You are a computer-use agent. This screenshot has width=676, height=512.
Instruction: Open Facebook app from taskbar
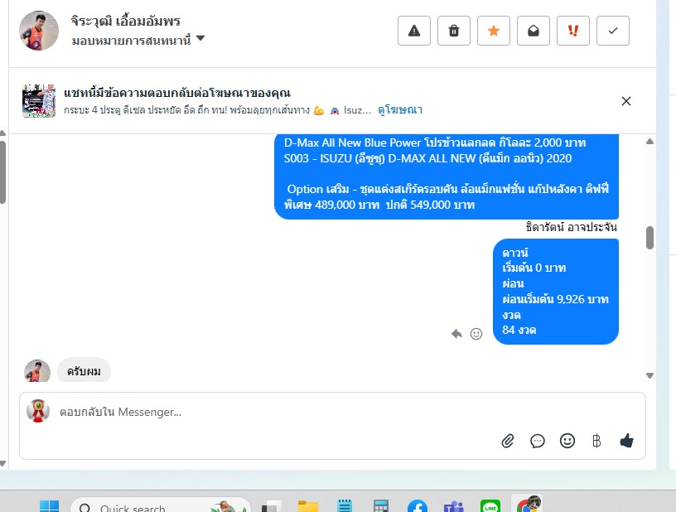(x=418, y=506)
